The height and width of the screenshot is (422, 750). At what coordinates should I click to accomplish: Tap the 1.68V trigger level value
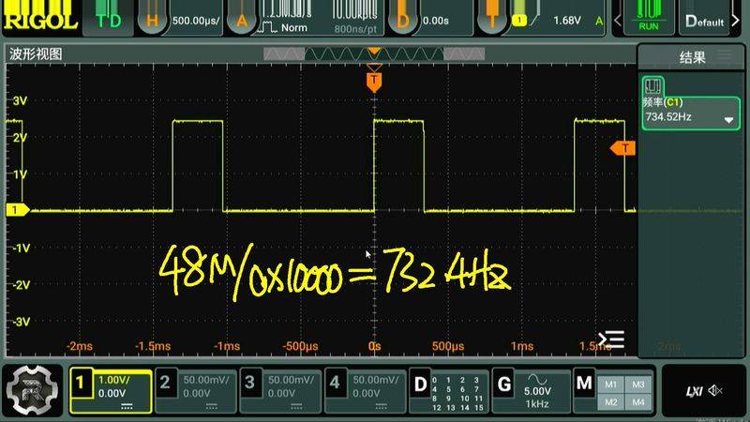[567, 21]
